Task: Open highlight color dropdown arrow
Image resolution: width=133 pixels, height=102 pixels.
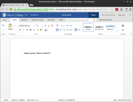Action: click(43, 30)
